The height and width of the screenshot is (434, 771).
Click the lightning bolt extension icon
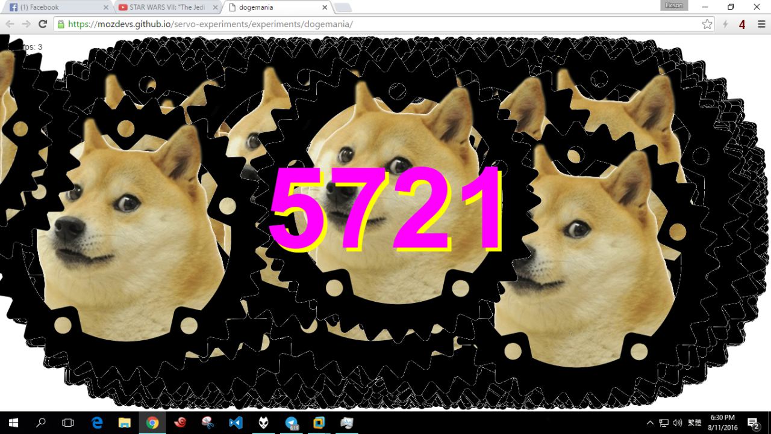tap(725, 24)
